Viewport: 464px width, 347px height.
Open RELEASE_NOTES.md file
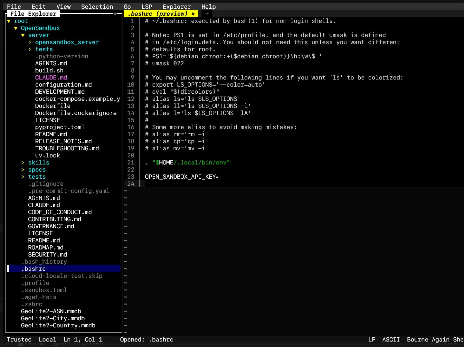63,141
